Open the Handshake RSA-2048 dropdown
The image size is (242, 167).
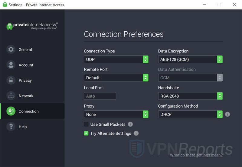pos(190,96)
